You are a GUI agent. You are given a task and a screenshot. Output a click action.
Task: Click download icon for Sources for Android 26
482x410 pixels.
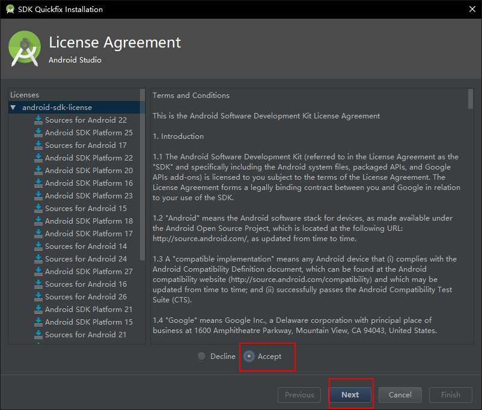pyautogui.click(x=38, y=296)
